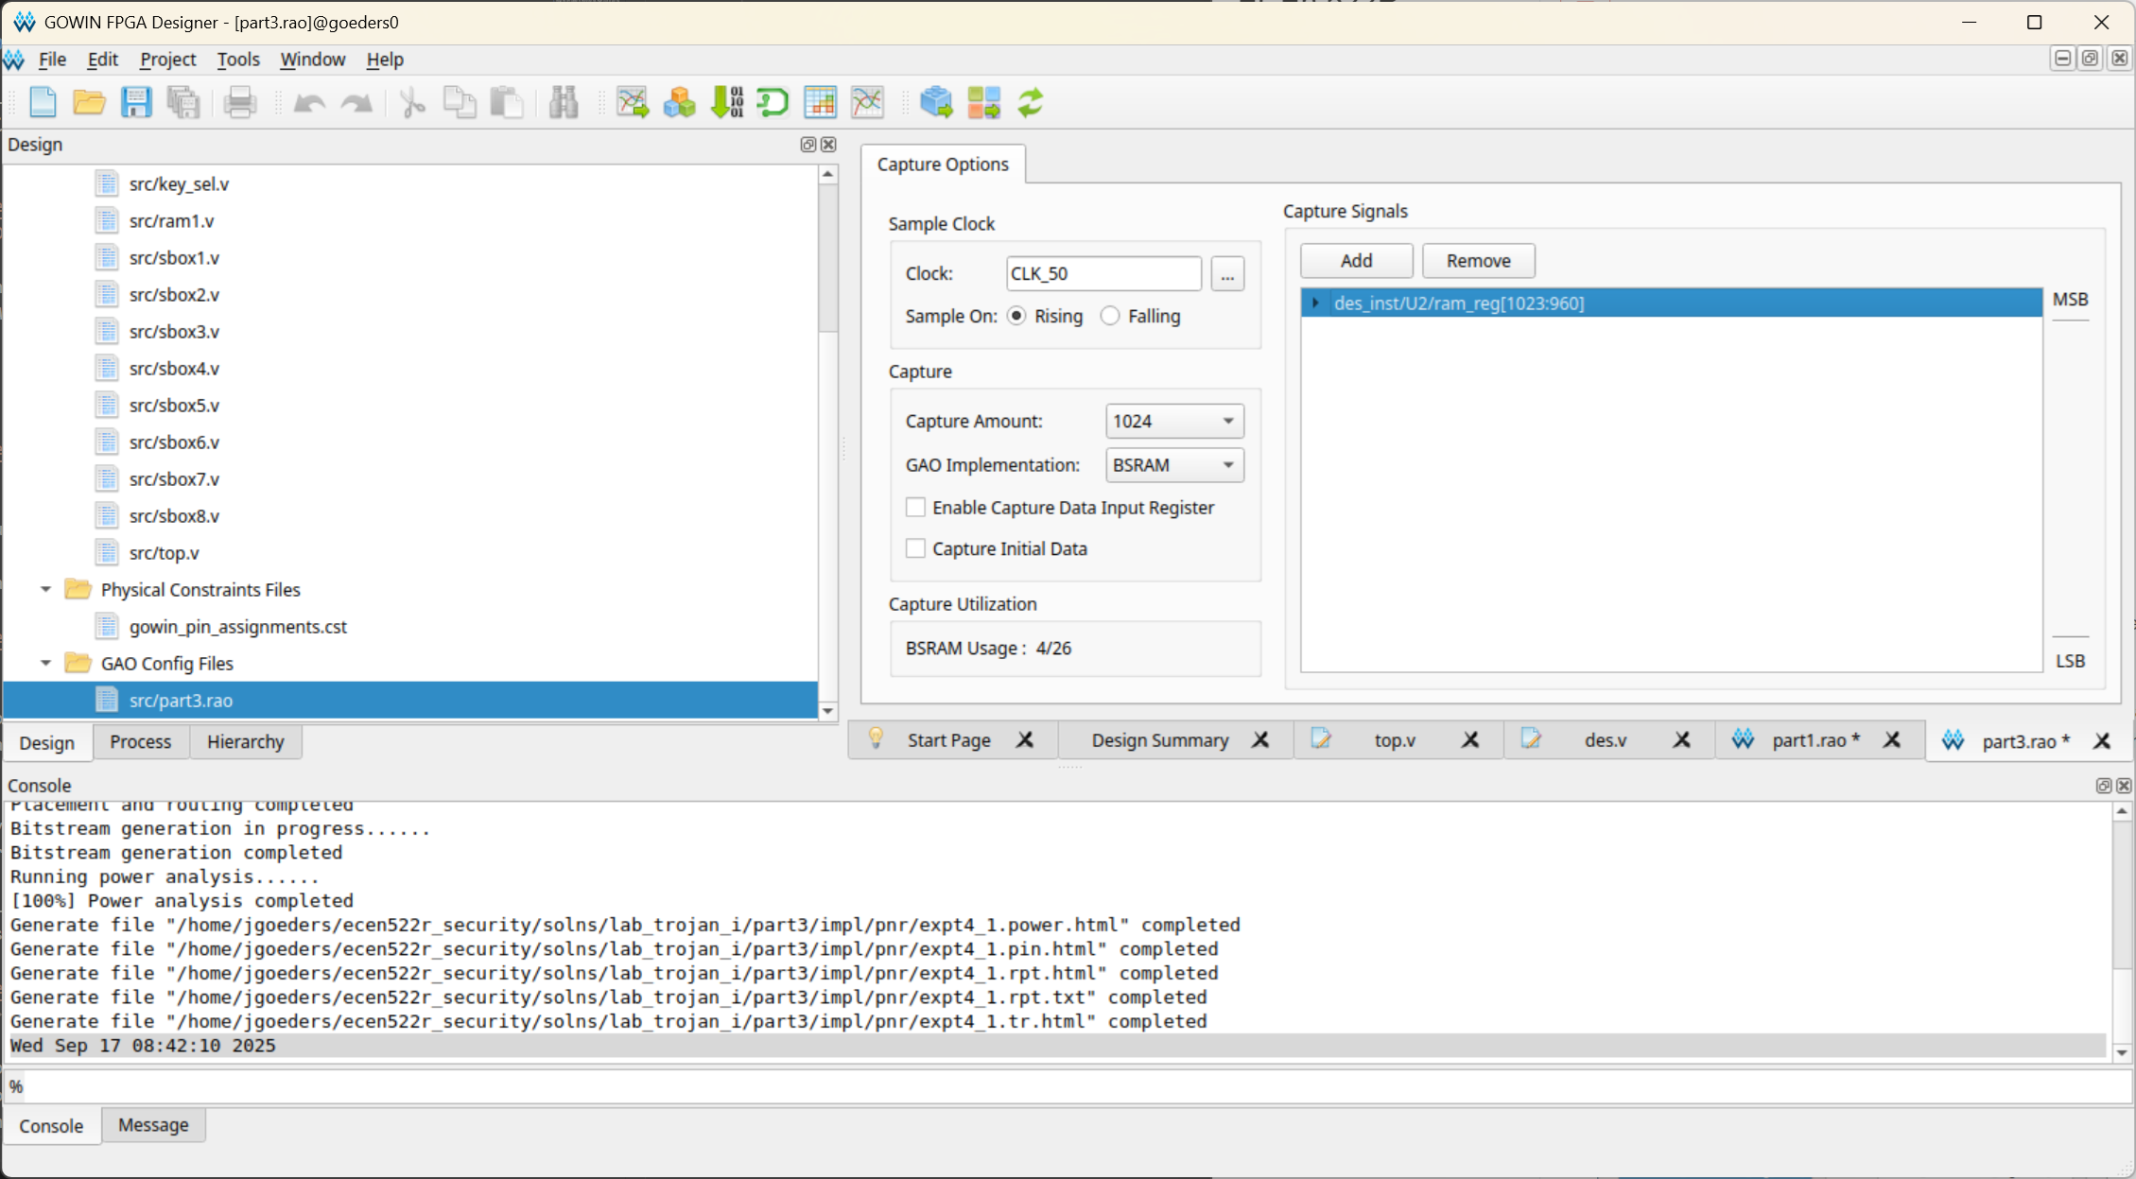
Task: Click the Console scroll down arrow
Action: 2122,1052
